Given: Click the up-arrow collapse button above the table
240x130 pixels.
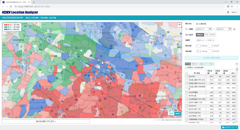Looking at the screenshot, I should pyautogui.click(x=237, y=64).
